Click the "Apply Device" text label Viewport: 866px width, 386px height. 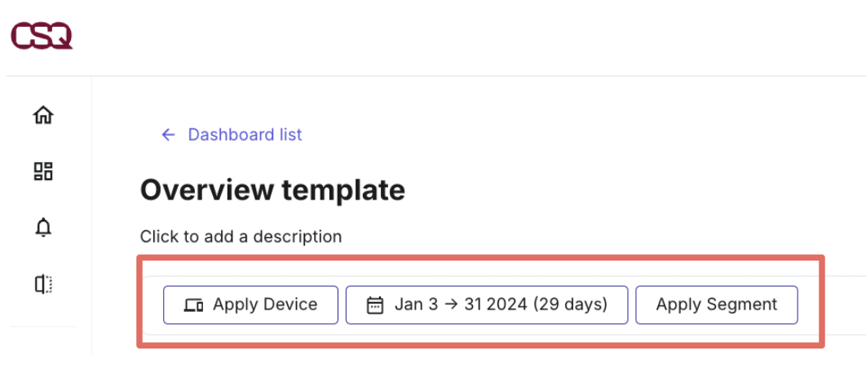265,305
